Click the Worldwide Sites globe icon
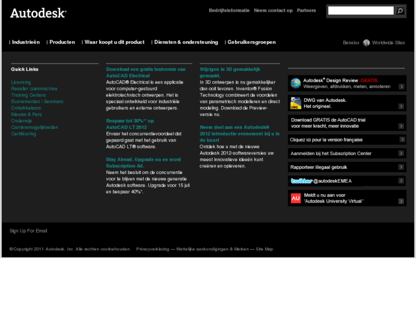Image resolution: width=416 pixels, height=312 pixels. point(366,43)
